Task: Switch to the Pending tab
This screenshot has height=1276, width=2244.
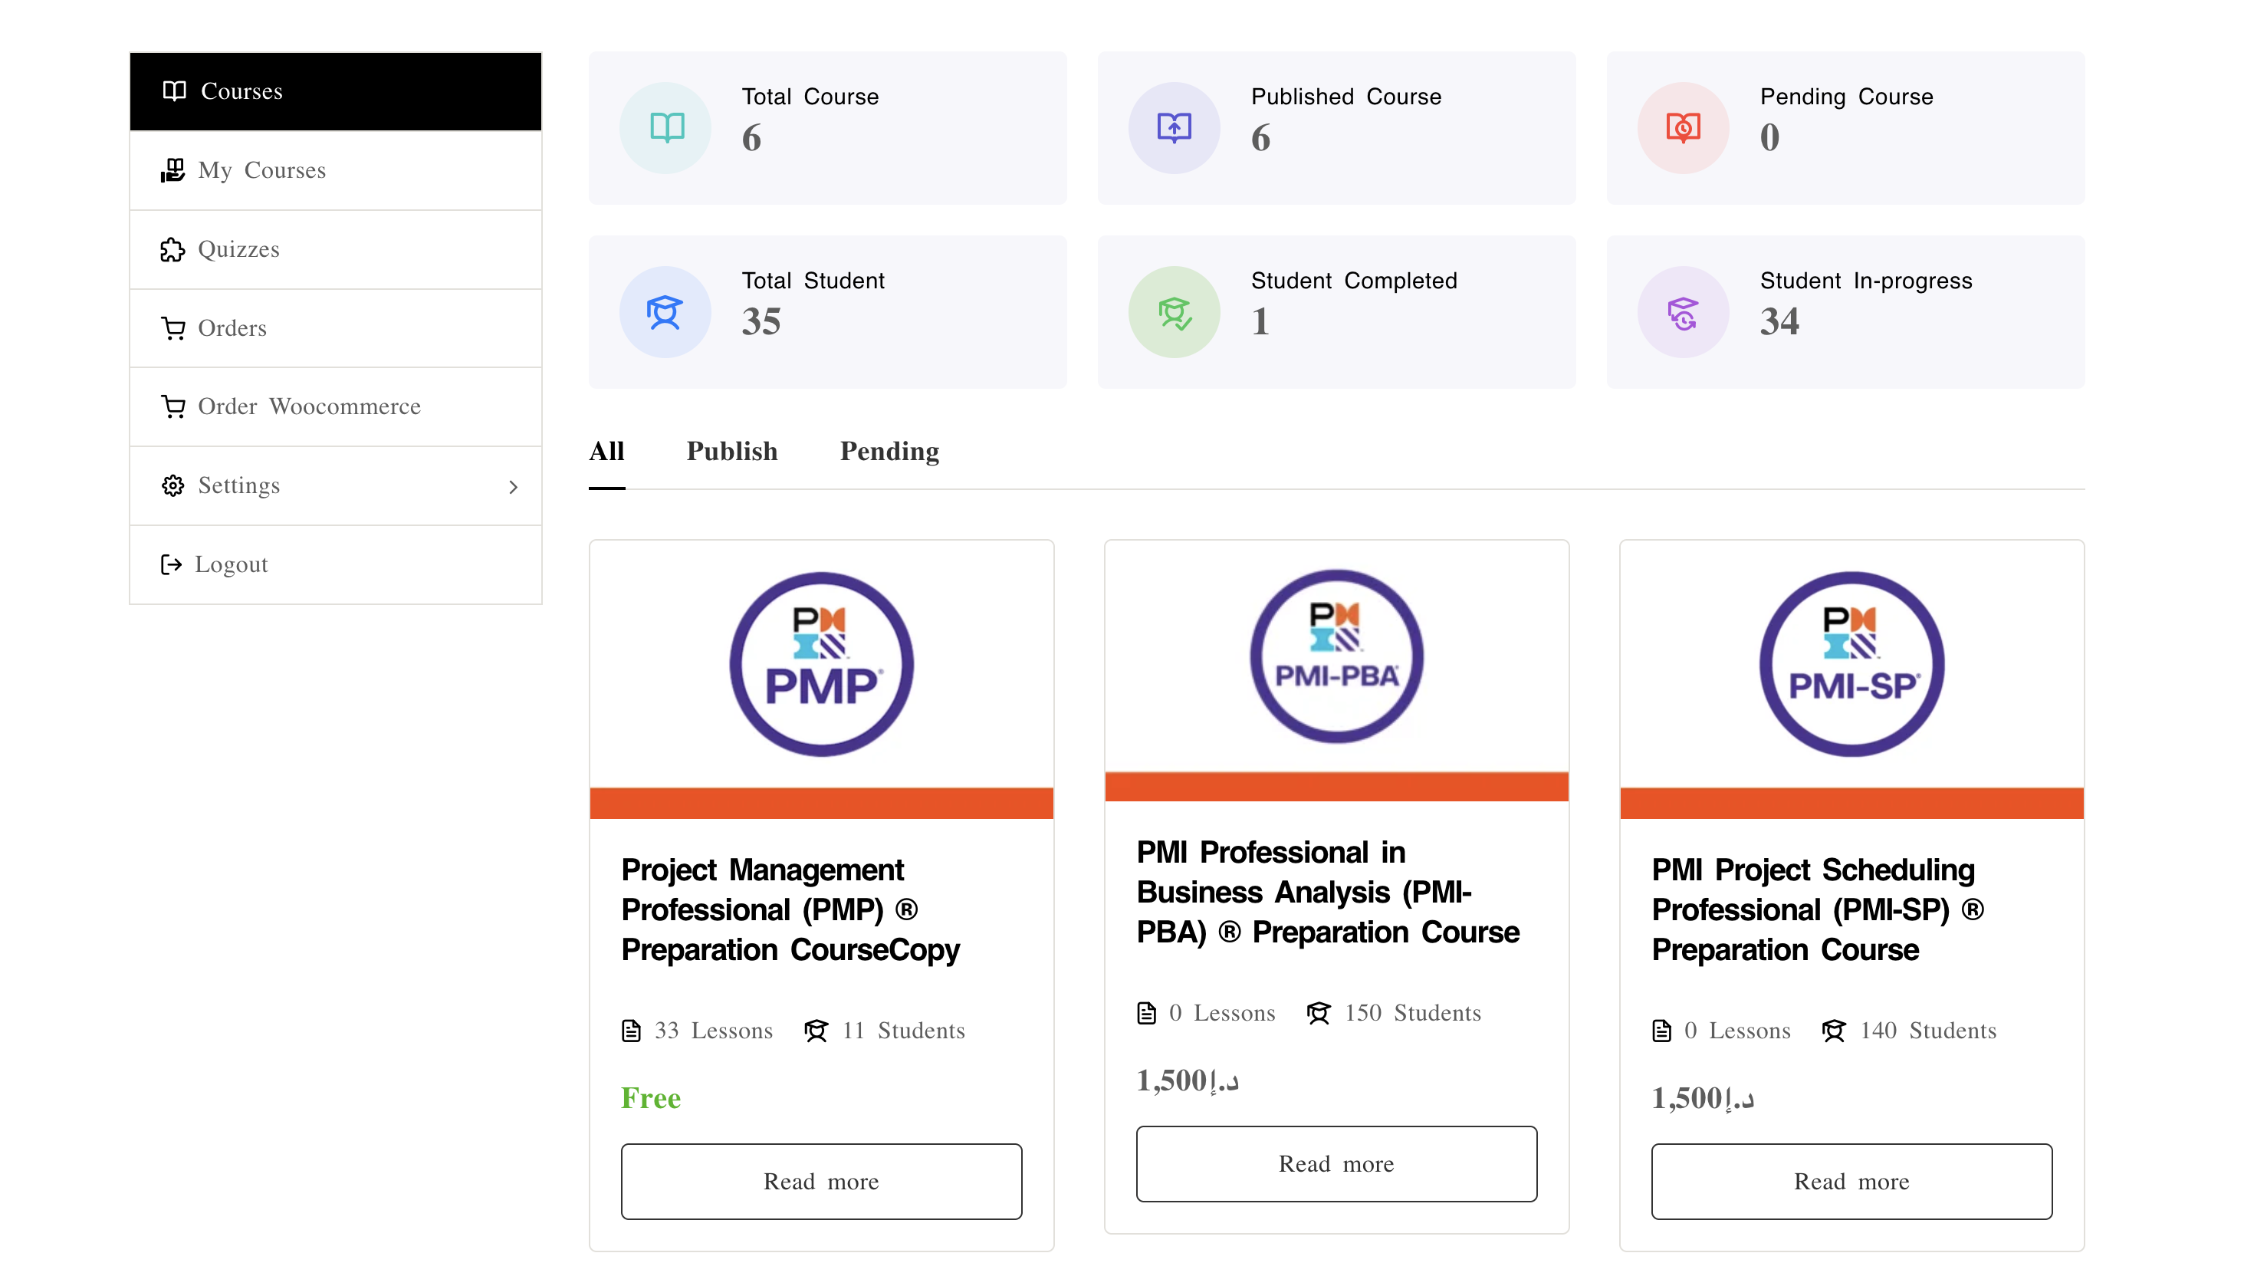Action: (x=889, y=452)
